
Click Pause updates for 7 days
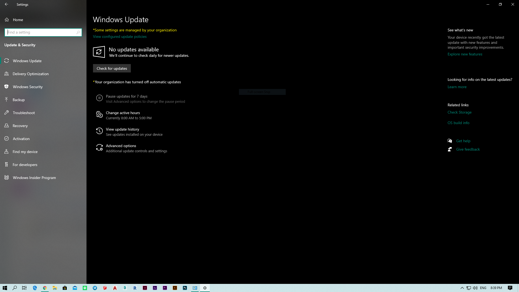click(x=141, y=99)
